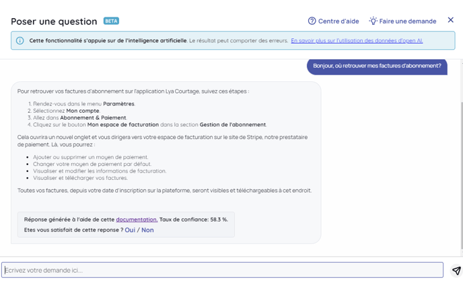Open the documentation link in the response

pyautogui.click(x=137, y=220)
